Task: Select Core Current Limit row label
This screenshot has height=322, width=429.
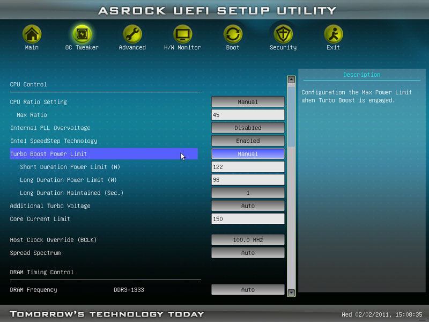Action: 40,219
